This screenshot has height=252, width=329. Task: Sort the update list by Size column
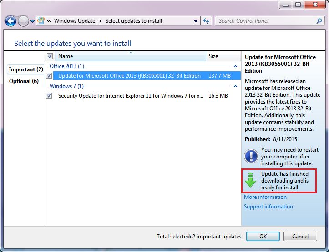coord(223,56)
